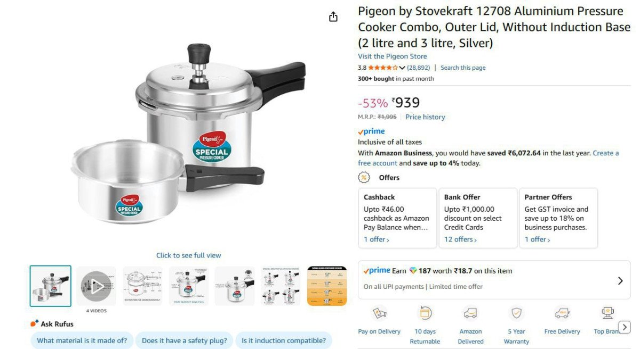
Task: Open Visit the Pigeon Store link
Action: point(393,56)
